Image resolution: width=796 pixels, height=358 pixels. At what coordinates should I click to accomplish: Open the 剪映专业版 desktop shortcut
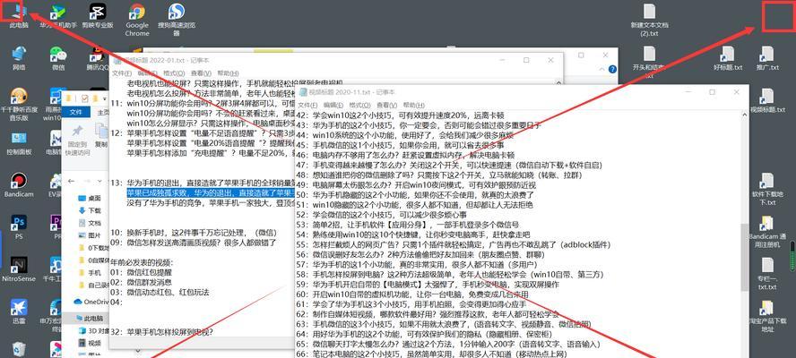tap(98, 15)
